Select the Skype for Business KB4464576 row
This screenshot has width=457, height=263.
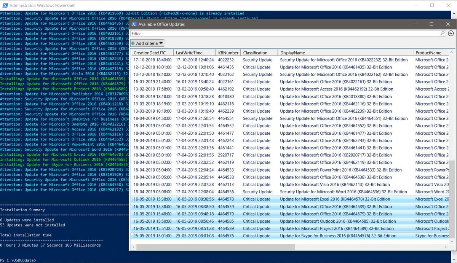pyautogui.click(x=290, y=236)
